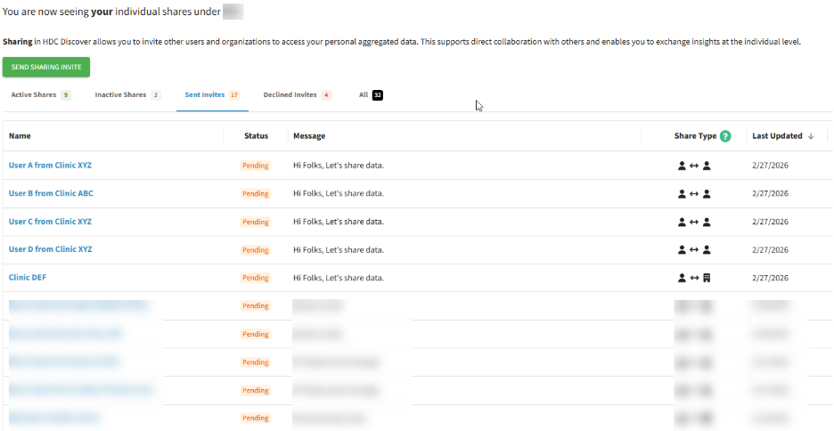Click the Last Updated sort arrow

point(811,136)
